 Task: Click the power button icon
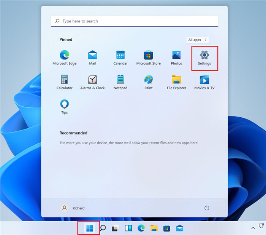(x=207, y=208)
